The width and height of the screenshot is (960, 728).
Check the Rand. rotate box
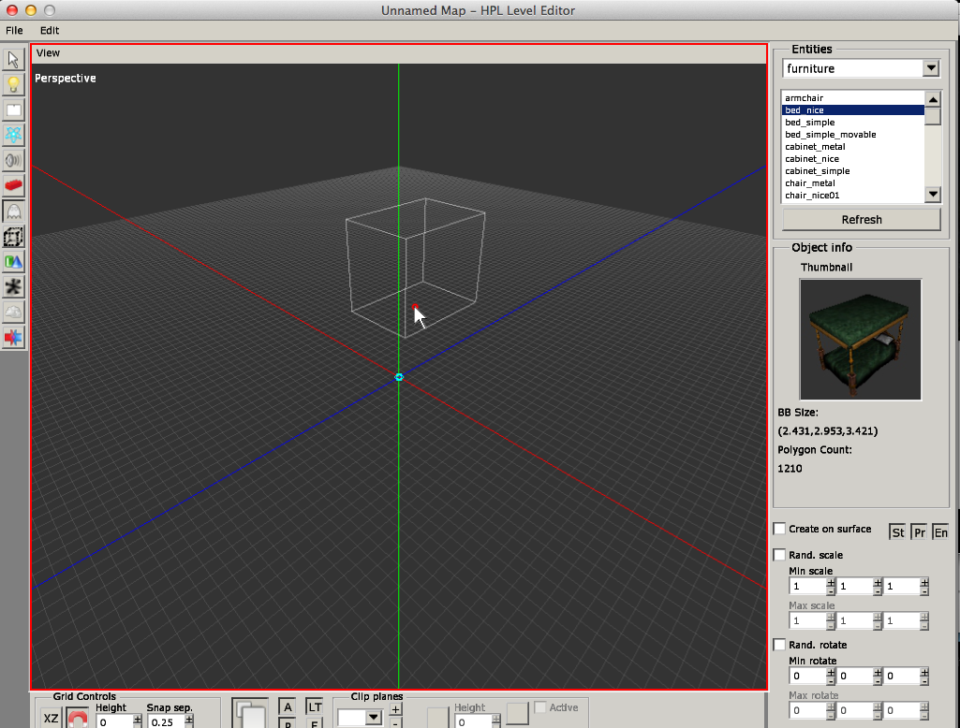779,646
